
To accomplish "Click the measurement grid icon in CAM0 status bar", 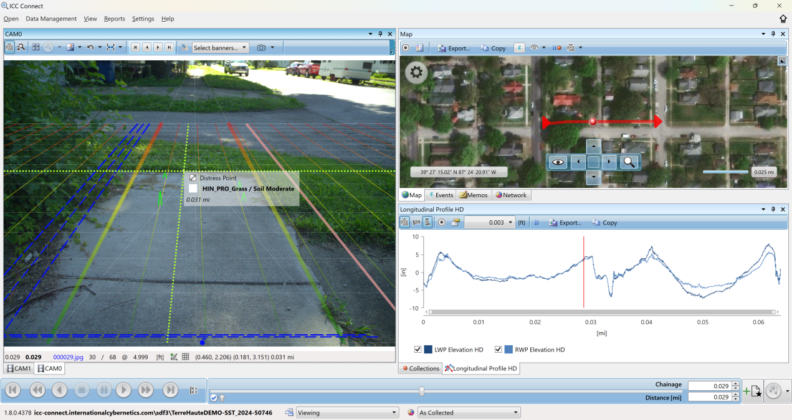I will tap(185, 357).
